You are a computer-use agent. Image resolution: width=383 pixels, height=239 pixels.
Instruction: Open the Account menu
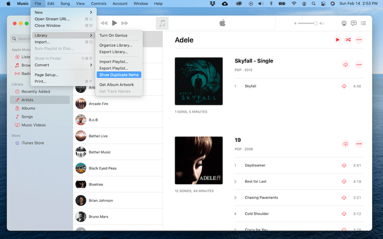click(120, 4)
